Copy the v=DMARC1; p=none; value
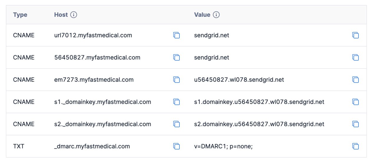 point(355,146)
